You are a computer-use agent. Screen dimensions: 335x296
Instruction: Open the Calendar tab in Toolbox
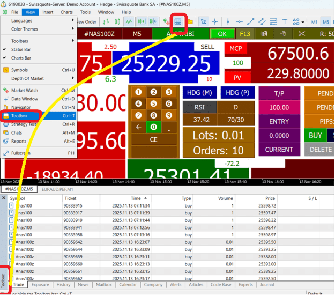128,285
